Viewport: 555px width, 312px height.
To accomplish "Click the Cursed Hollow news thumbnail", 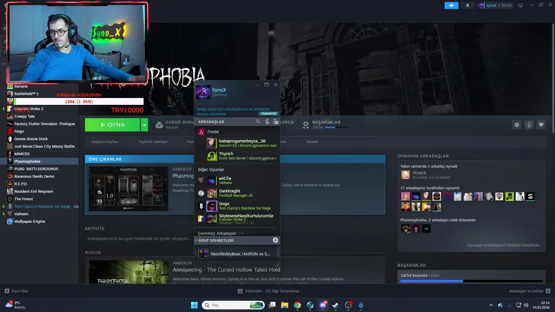I will click(x=128, y=272).
